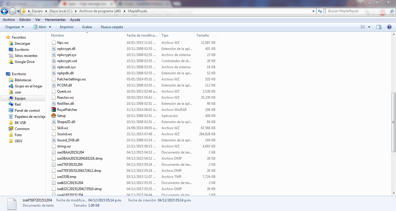Select the Skill.wz file icon
The image size is (396, 211).
point(54,128)
